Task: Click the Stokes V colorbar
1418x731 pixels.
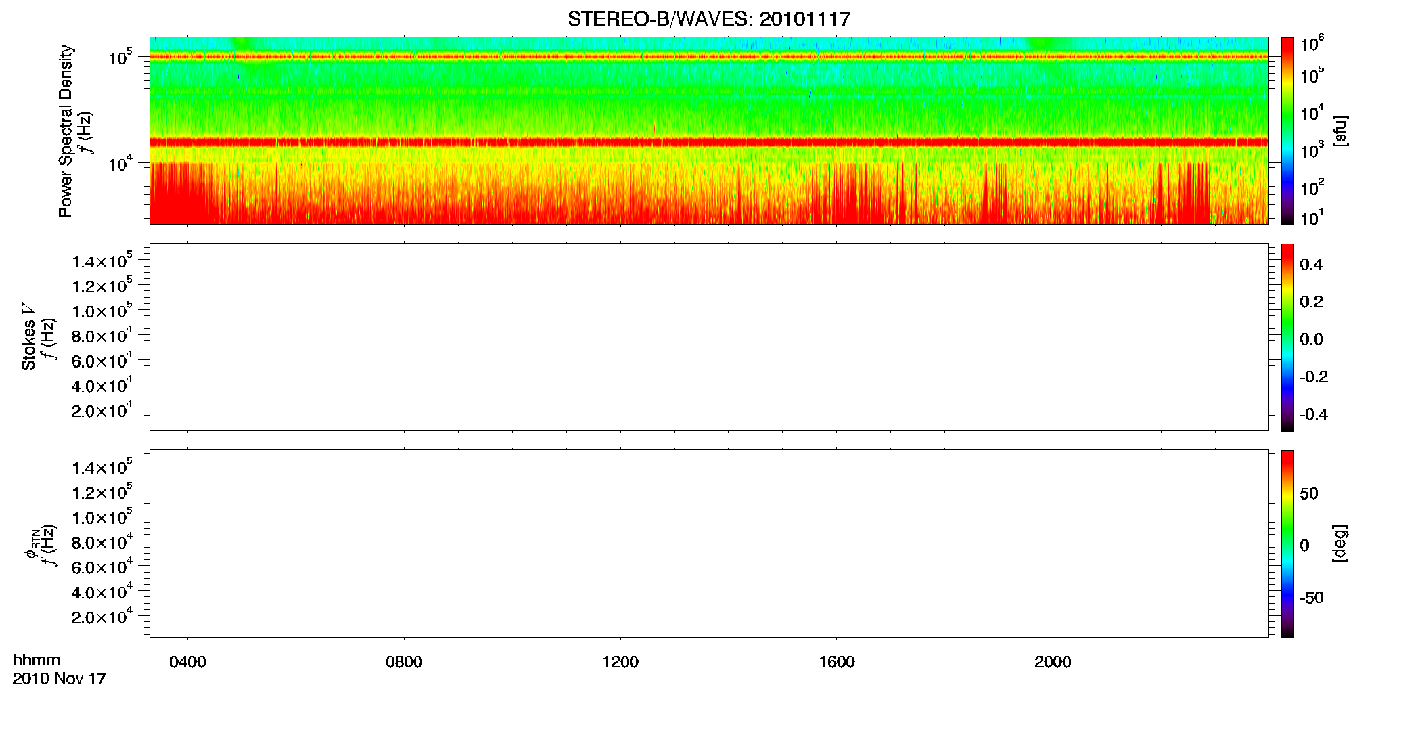Action: (1287, 337)
